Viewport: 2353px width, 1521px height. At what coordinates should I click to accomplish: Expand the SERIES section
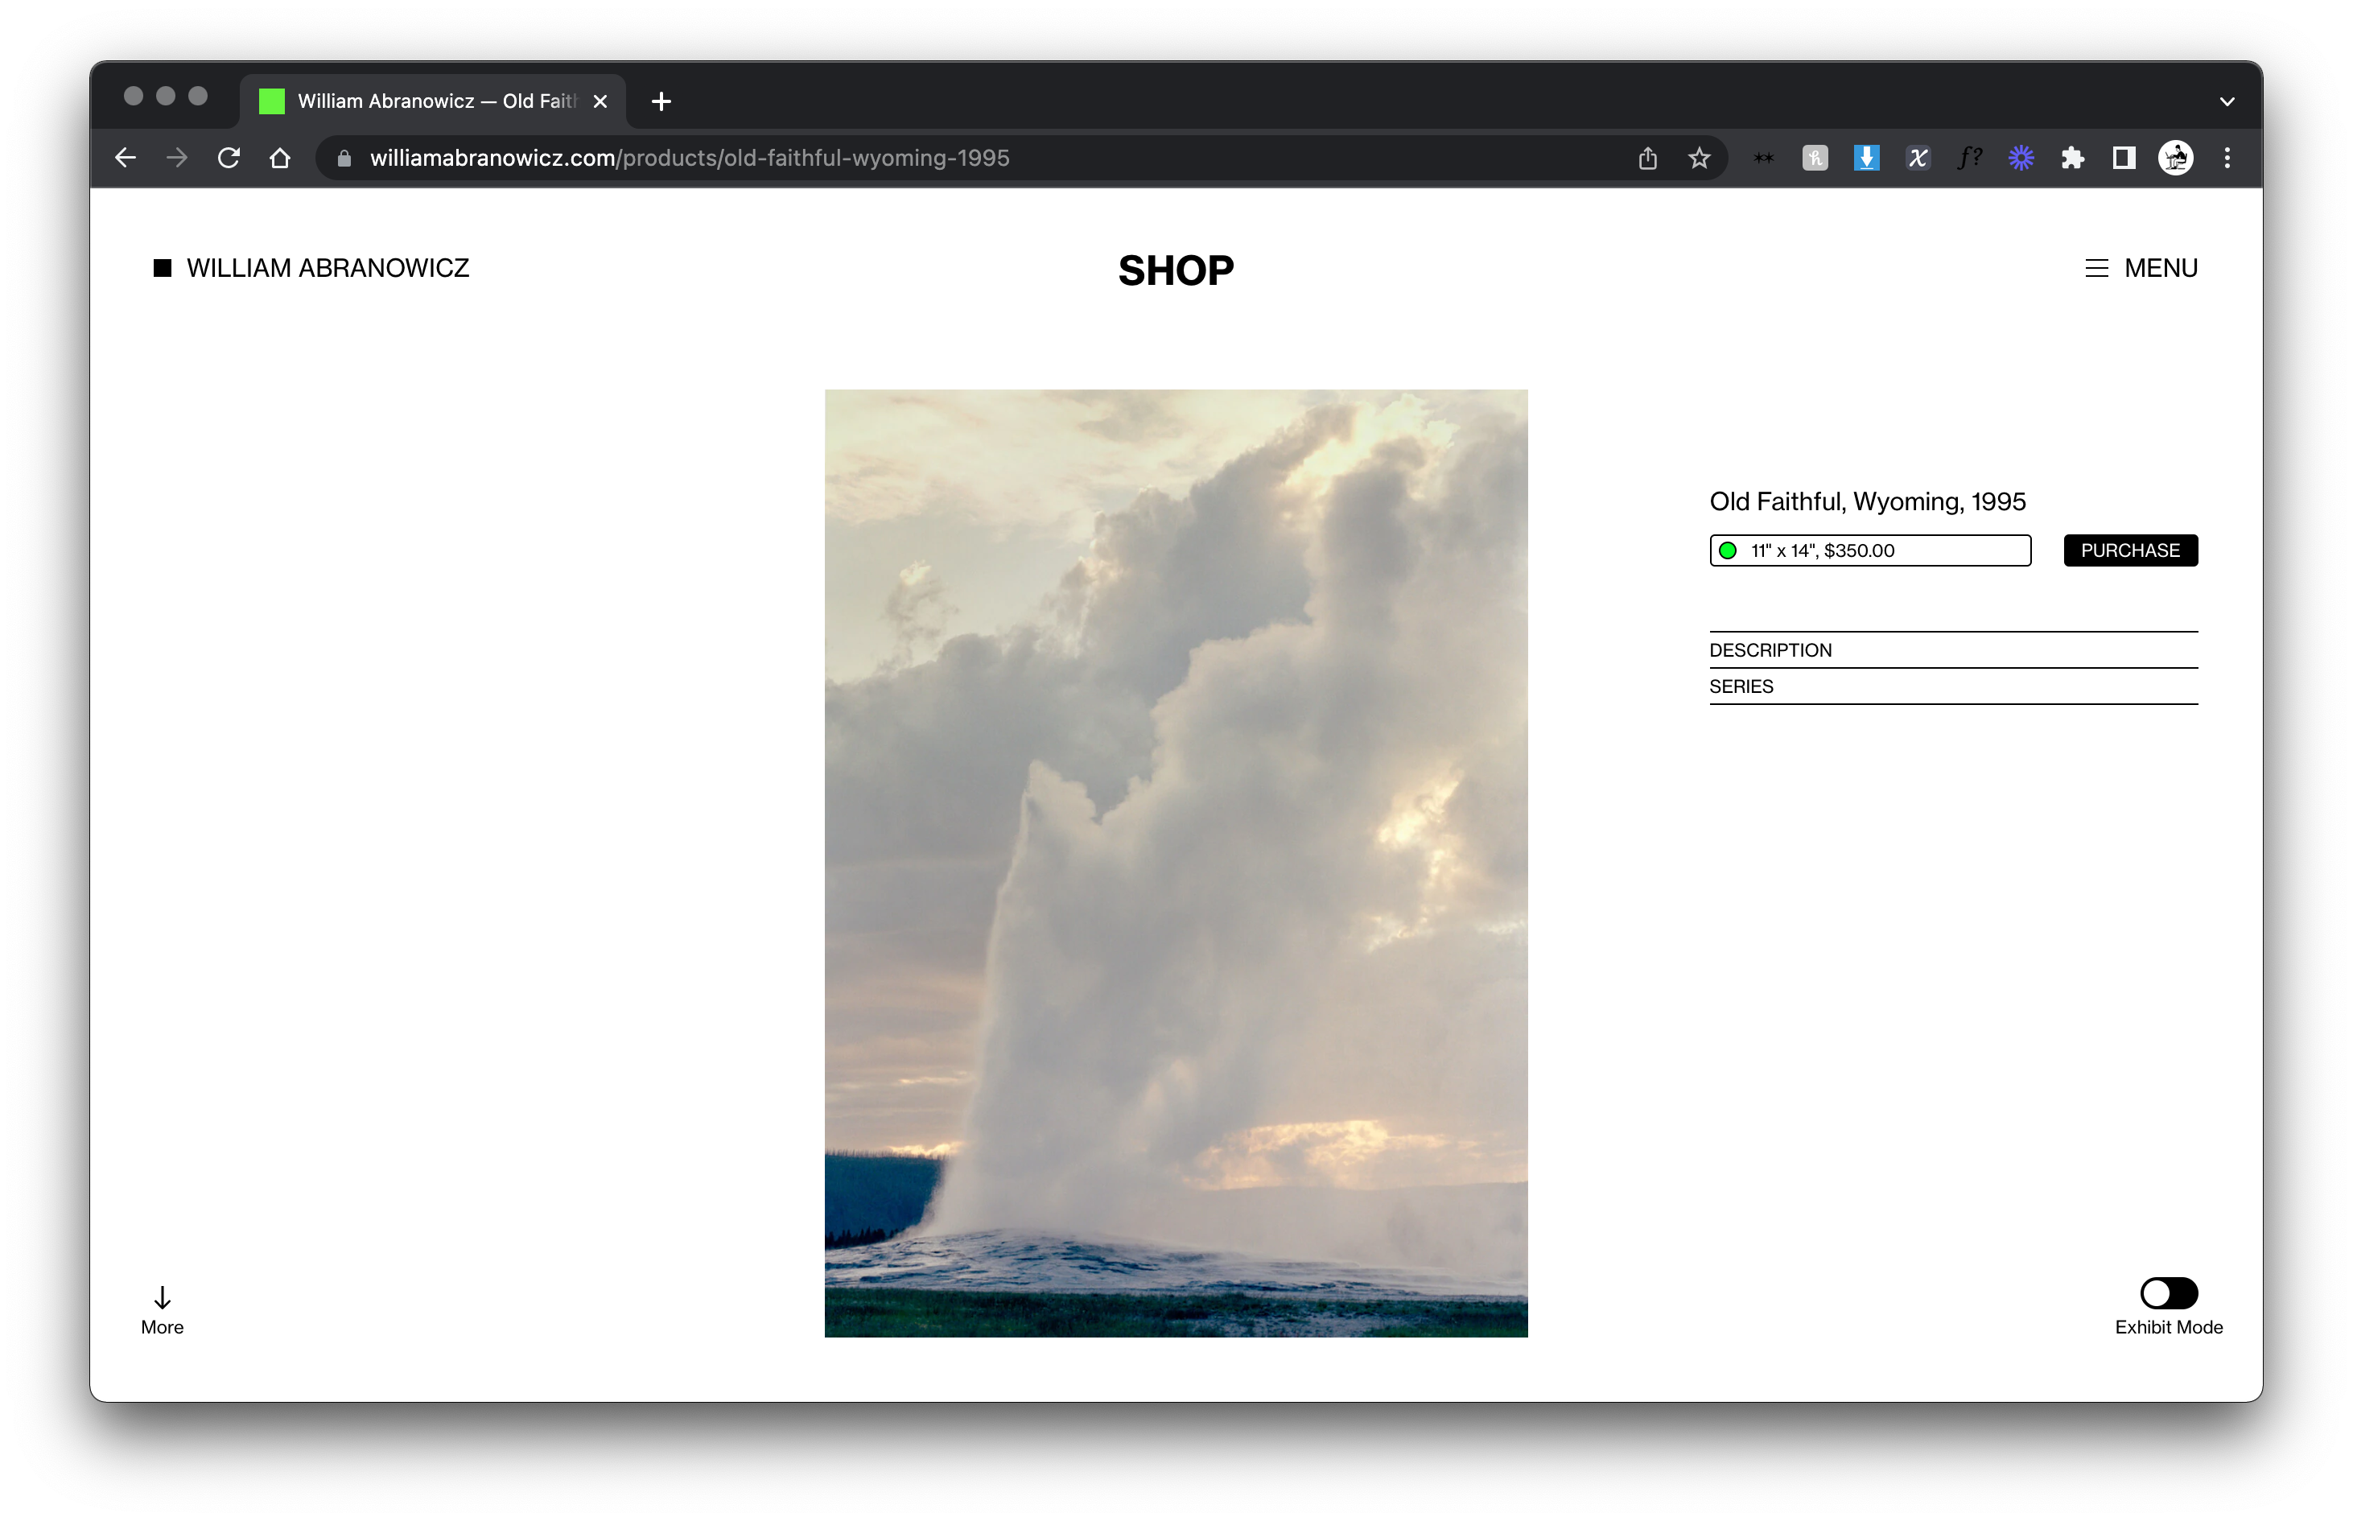(x=1952, y=686)
